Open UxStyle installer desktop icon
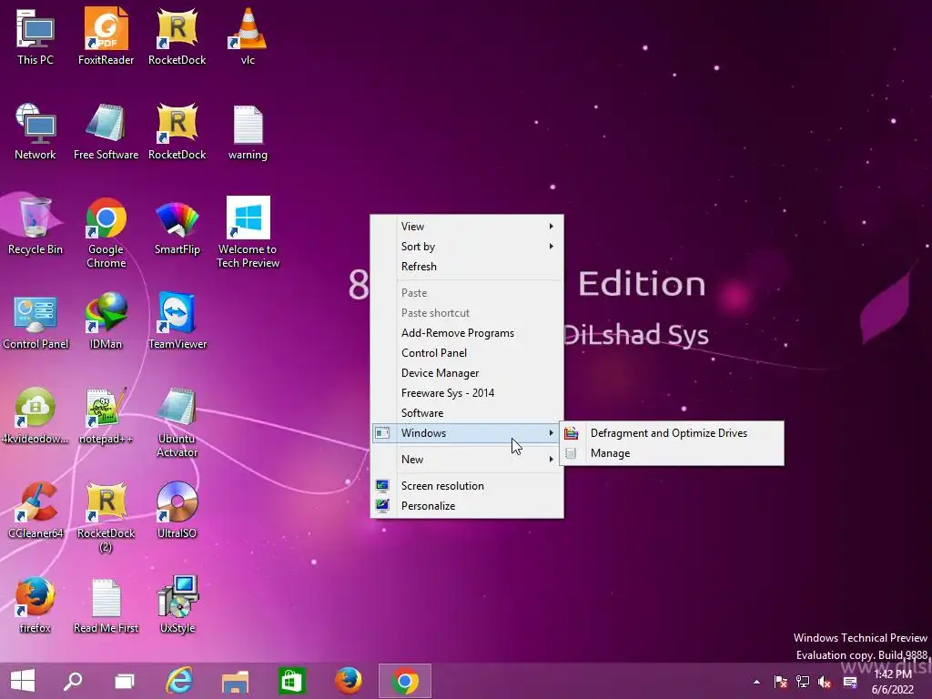This screenshot has height=699, width=932. tap(177, 604)
